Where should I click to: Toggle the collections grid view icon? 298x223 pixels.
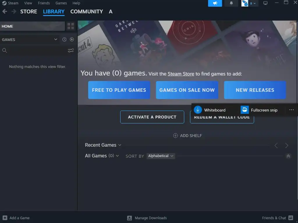point(71,26)
